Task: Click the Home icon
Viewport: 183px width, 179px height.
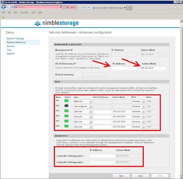Action: click(x=171, y=7)
